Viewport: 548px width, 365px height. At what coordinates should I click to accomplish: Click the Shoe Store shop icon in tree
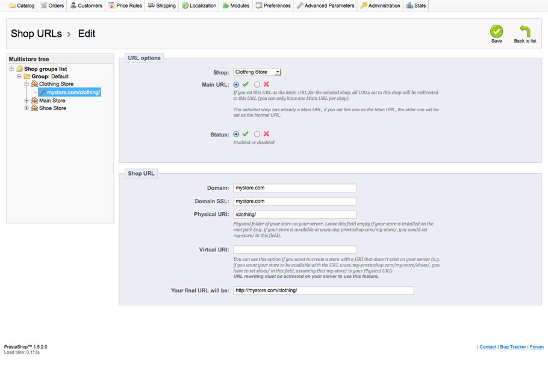point(34,108)
